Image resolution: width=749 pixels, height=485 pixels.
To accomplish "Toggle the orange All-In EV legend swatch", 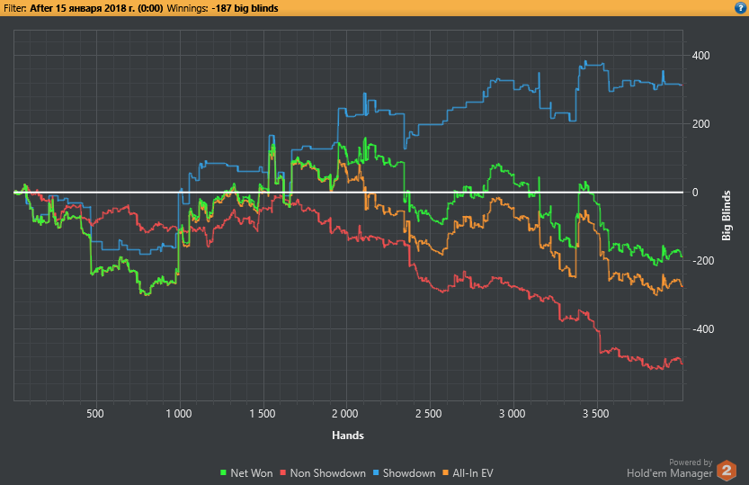I will click(x=445, y=473).
